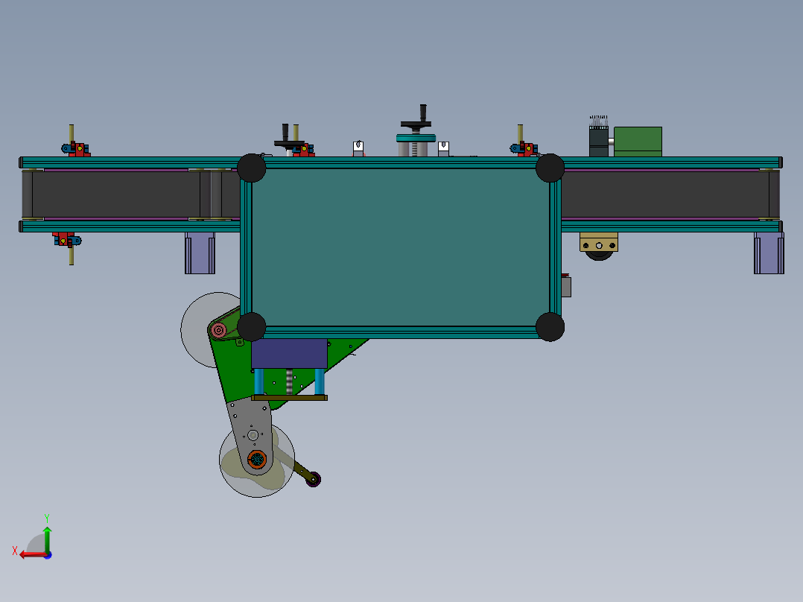The height and width of the screenshot is (602, 803).
Task: Select the right dark conveyor belt section
Action: coord(663,194)
